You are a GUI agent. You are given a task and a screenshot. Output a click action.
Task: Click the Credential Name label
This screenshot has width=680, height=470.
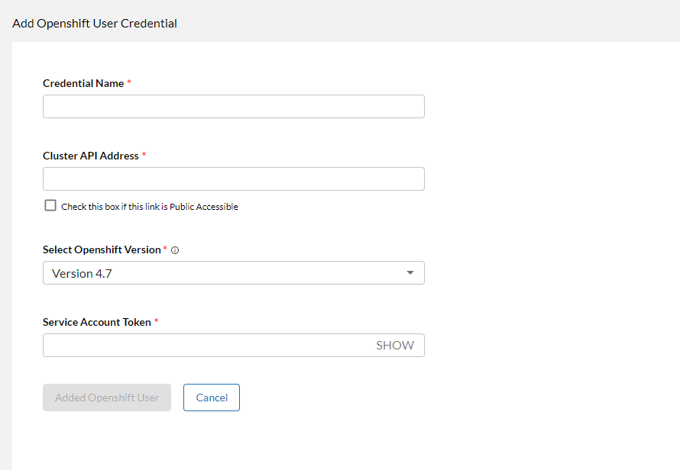click(83, 83)
